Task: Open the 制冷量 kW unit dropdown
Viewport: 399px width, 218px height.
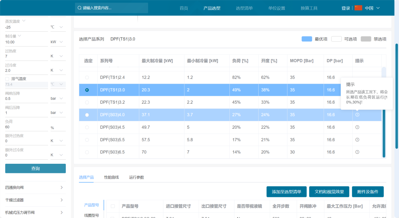Action: tap(58, 42)
